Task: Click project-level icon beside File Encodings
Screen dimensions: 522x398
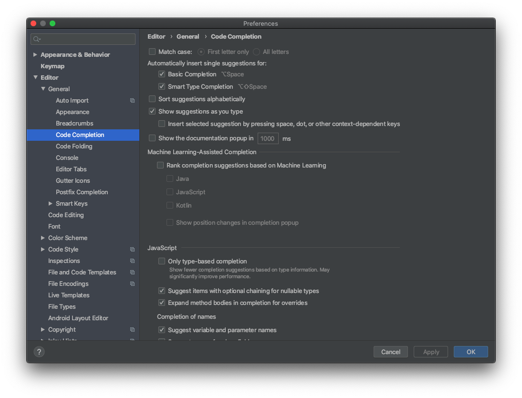Action: pyautogui.click(x=132, y=284)
